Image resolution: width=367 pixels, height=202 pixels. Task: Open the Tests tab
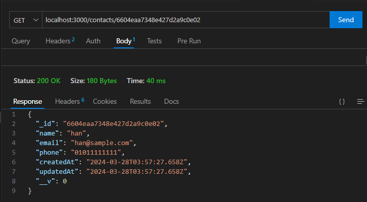click(154, 41)
